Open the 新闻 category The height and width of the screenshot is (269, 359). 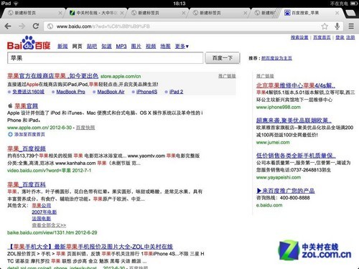point(62,46)
